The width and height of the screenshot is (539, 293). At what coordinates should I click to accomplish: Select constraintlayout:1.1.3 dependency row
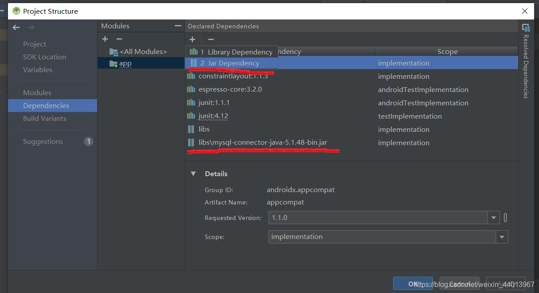(x=352, y=76)
